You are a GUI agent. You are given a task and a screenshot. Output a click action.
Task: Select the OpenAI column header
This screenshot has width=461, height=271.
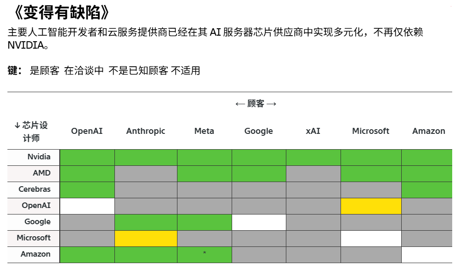[x=87, y=131]
